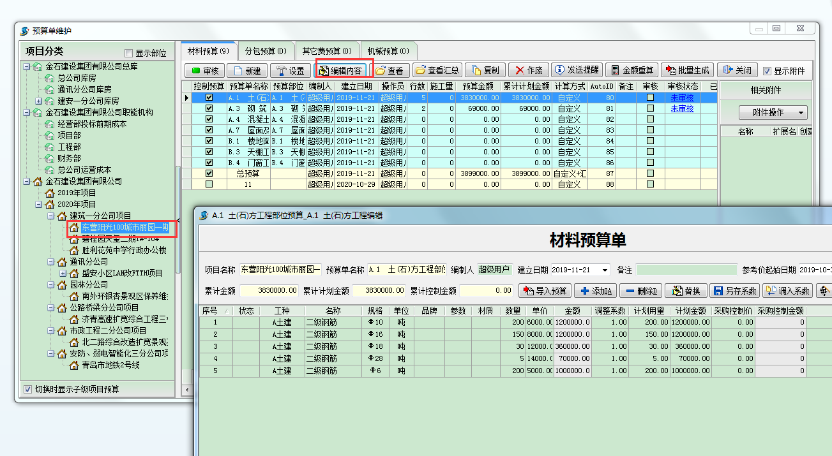Viewport: 832px width, 456px height.
Task: Open 设置 (settings) from the toolbar
Action: pos(290,71)
